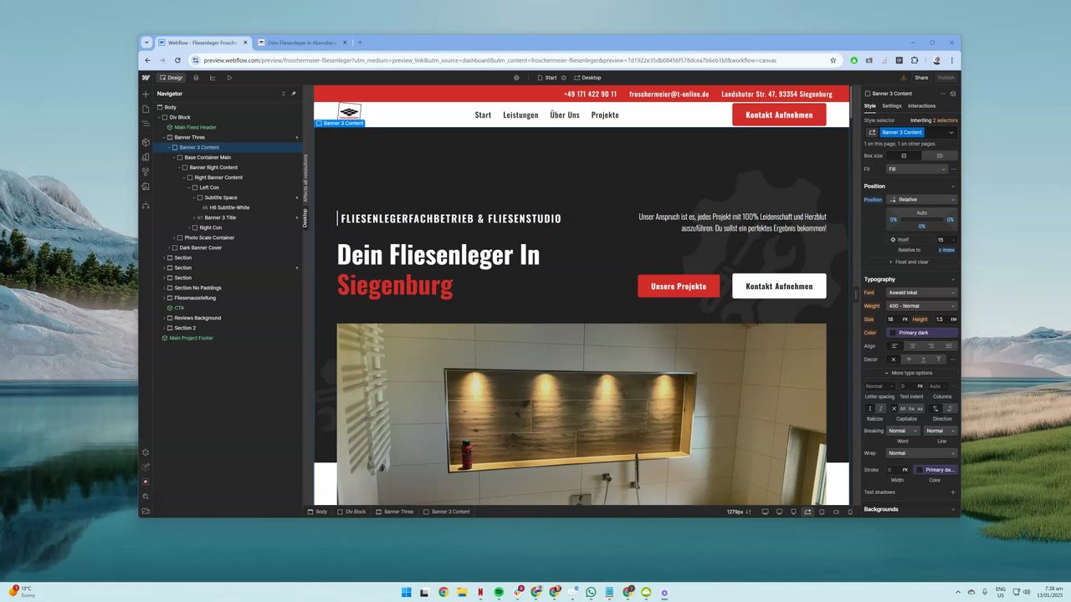
Task: Click the Size input value 18
Action: pos(893,319)
